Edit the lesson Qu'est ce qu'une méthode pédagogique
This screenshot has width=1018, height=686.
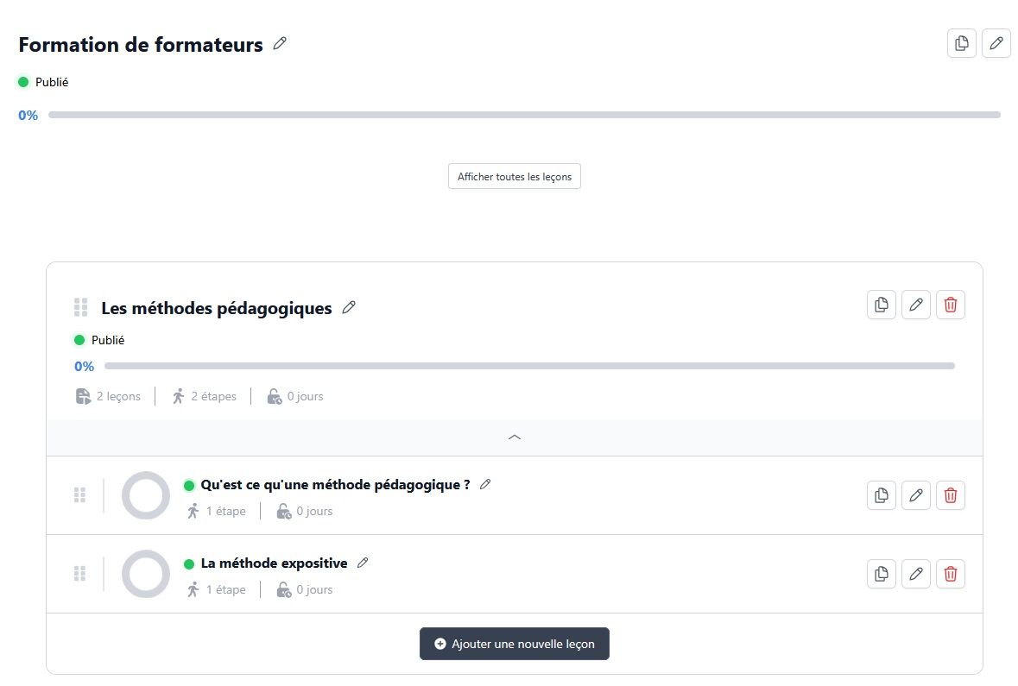[916, 495]
